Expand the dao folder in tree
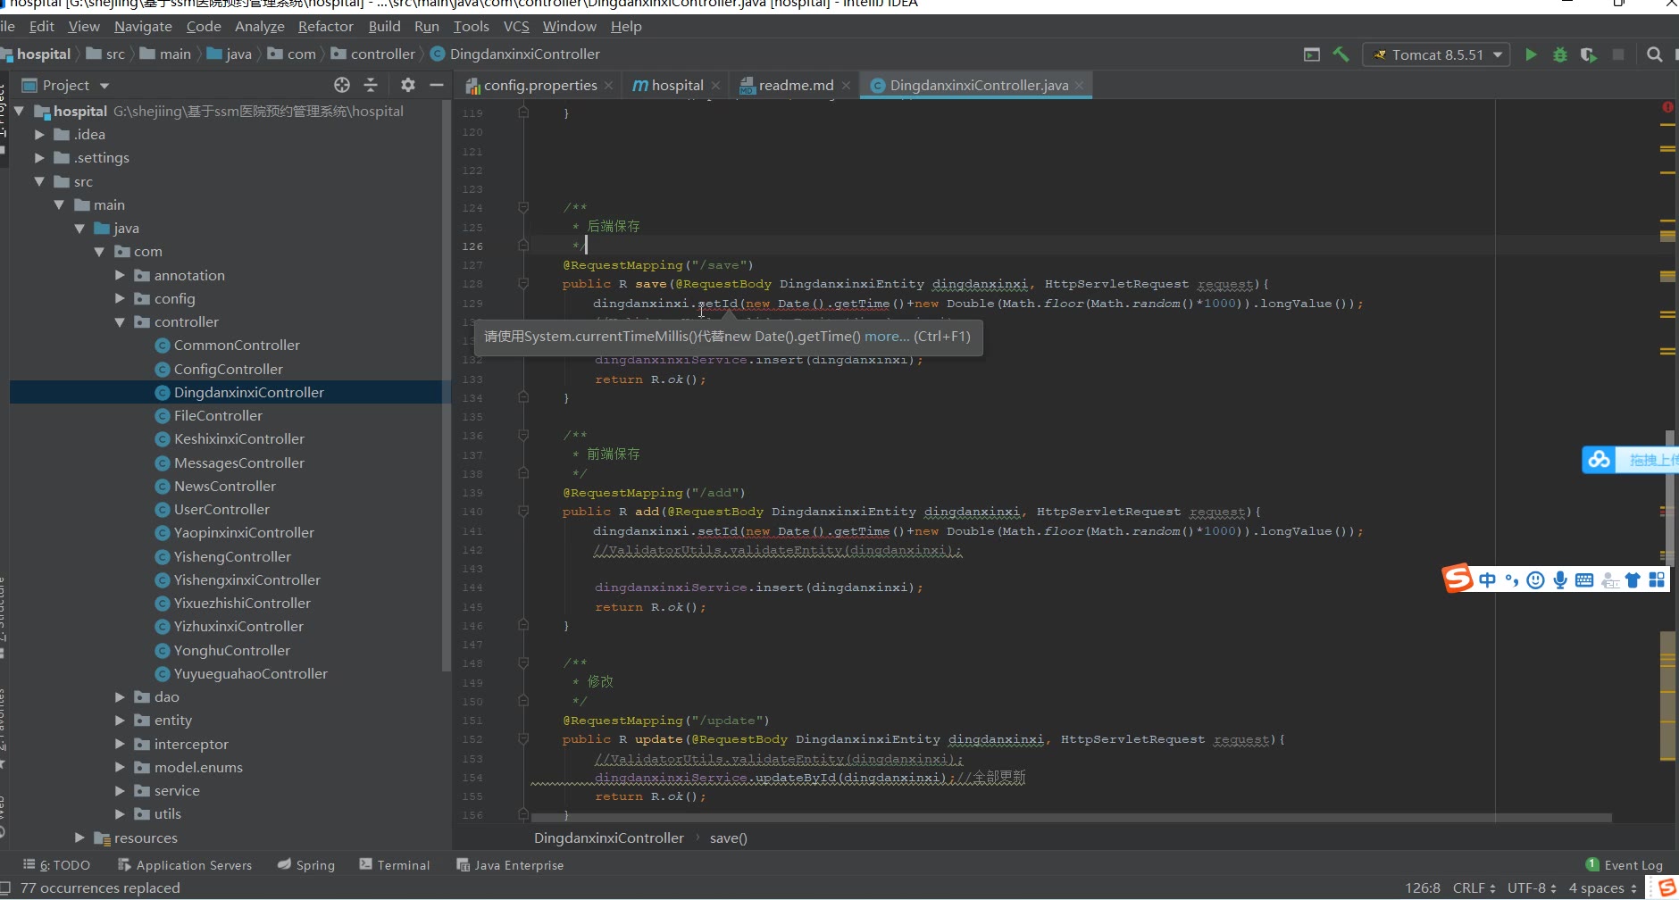This screenshot has height=900, width=1679. tap(120, 696)
